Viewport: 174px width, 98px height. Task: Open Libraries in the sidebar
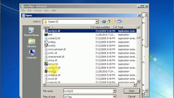tap(32, 43)
